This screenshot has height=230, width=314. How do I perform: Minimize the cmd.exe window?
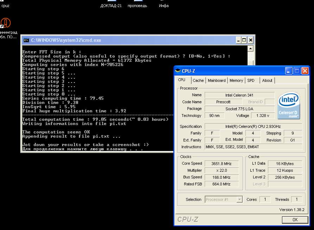238,40
